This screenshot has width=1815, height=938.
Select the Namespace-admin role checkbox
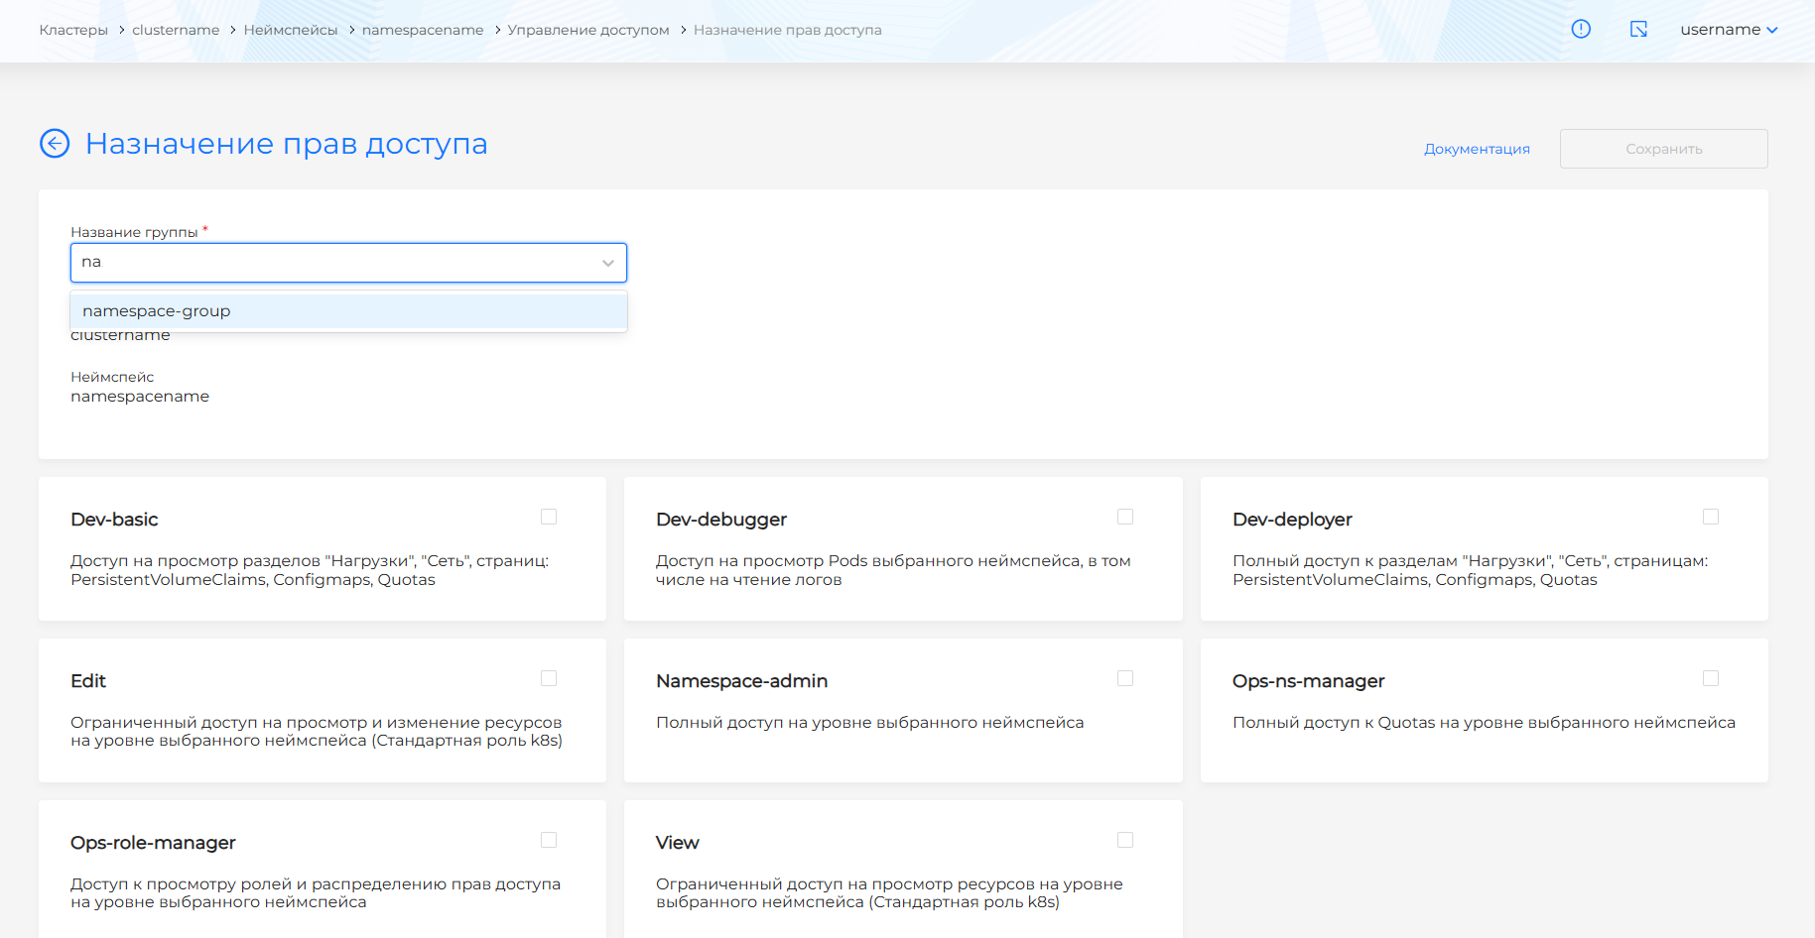tap(1125, 678)
